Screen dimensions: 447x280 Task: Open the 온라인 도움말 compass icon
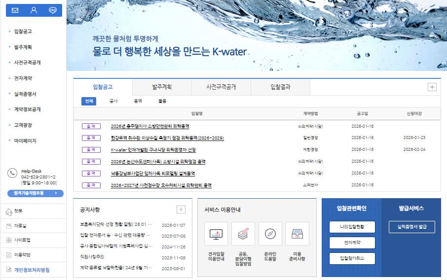point(270,234)
